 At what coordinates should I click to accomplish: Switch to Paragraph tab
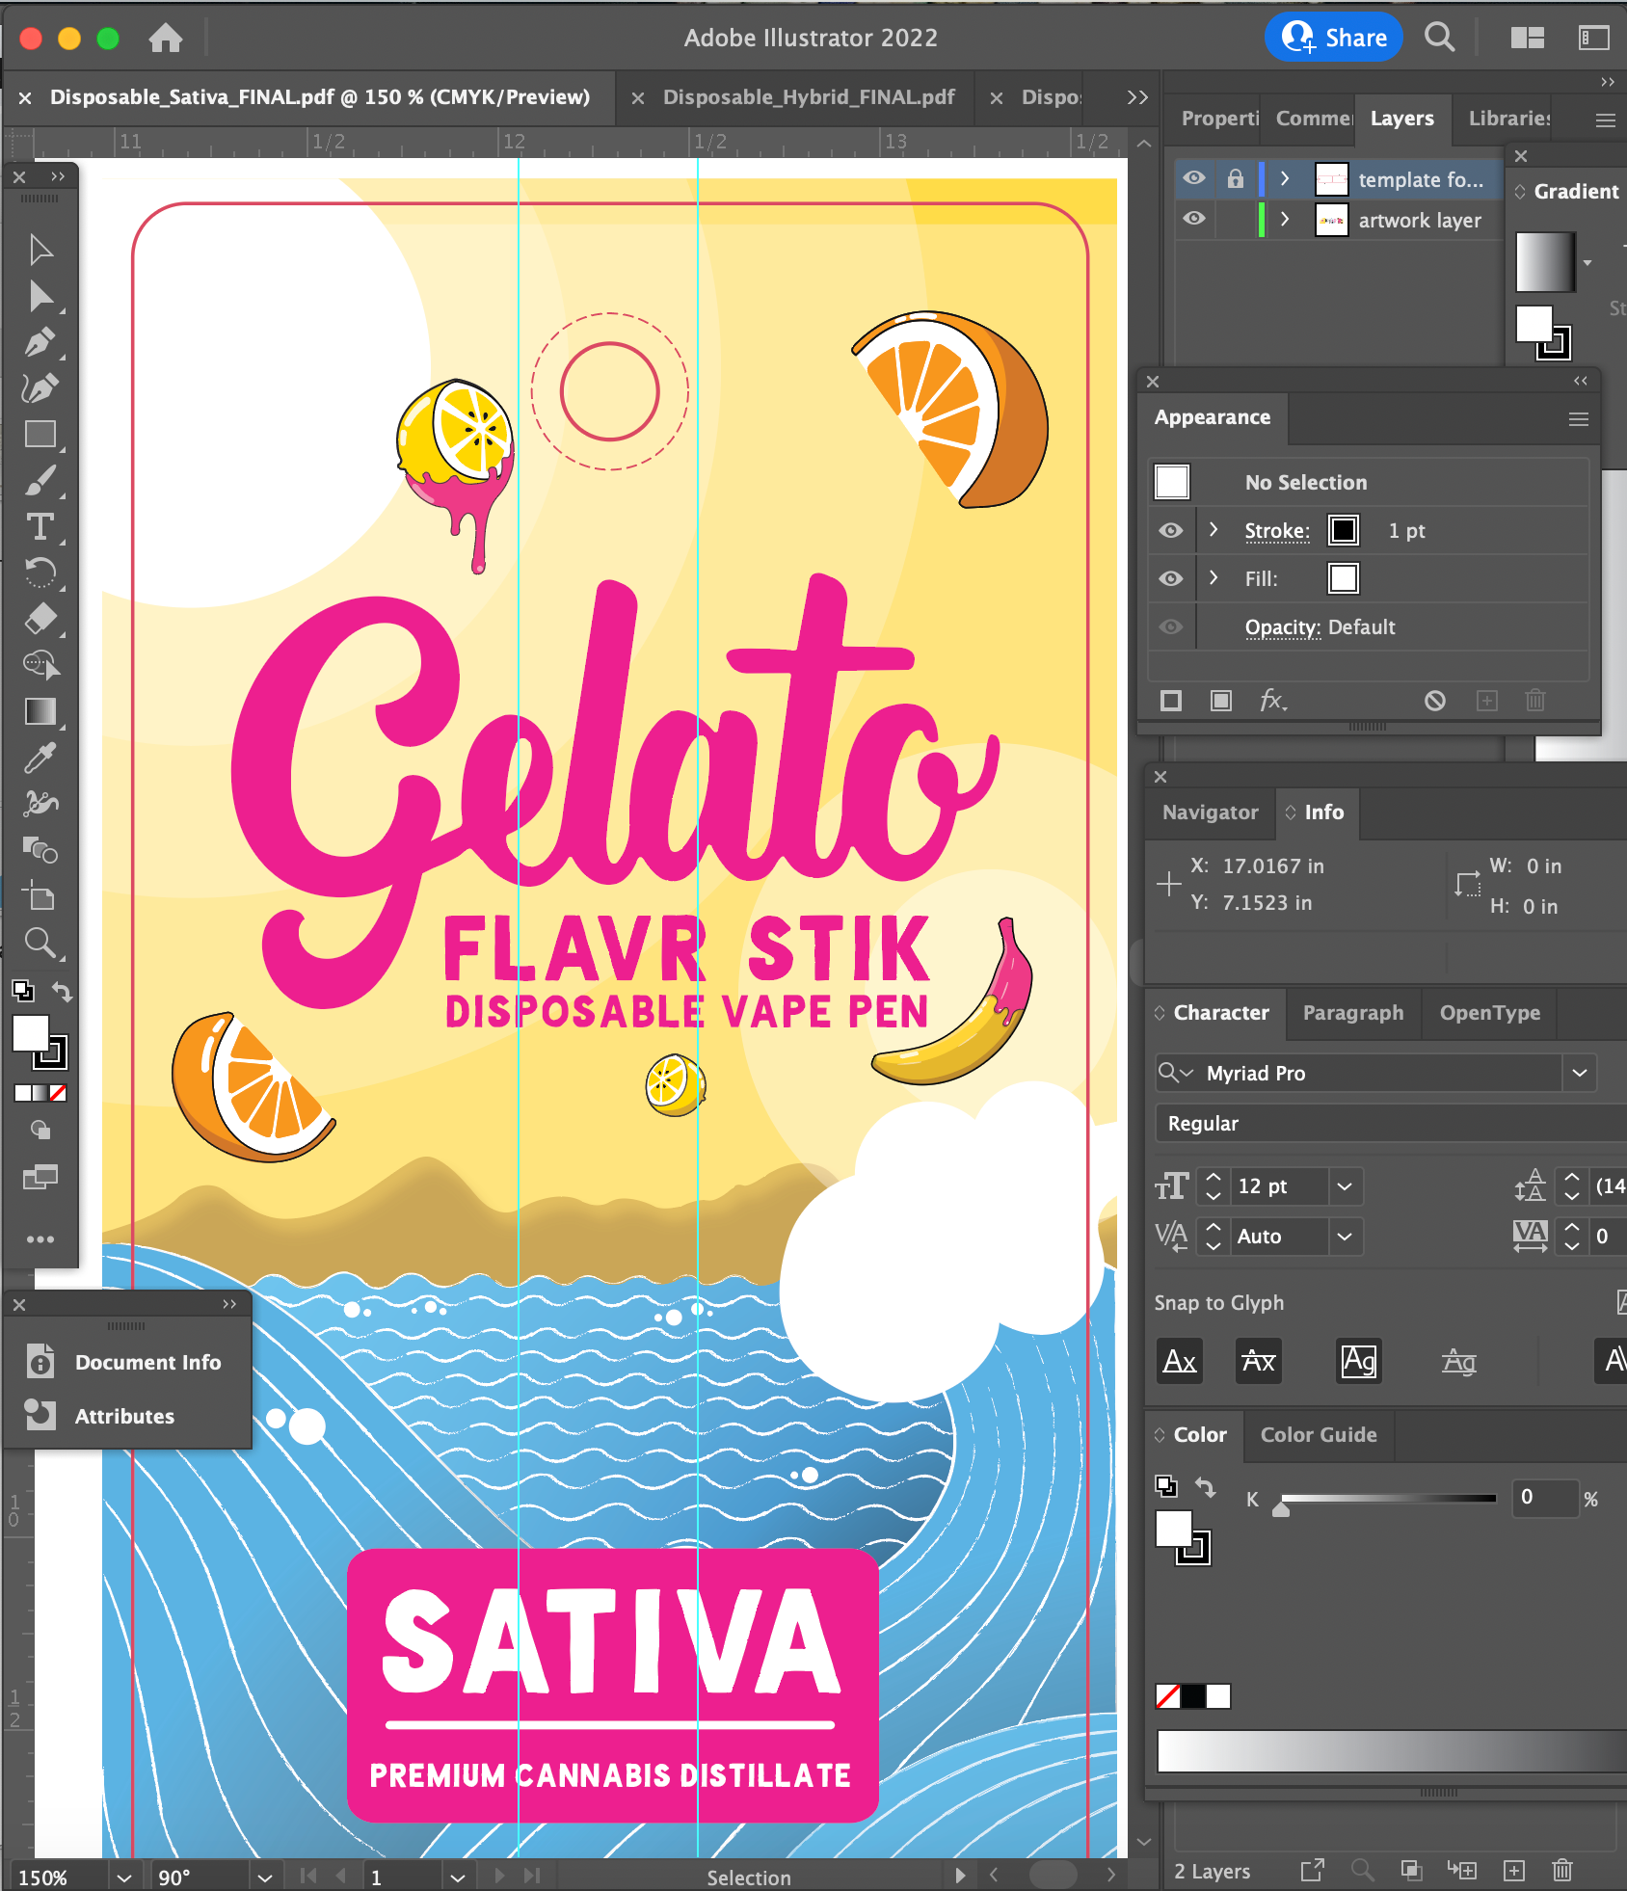(x=1353, y=1013)
